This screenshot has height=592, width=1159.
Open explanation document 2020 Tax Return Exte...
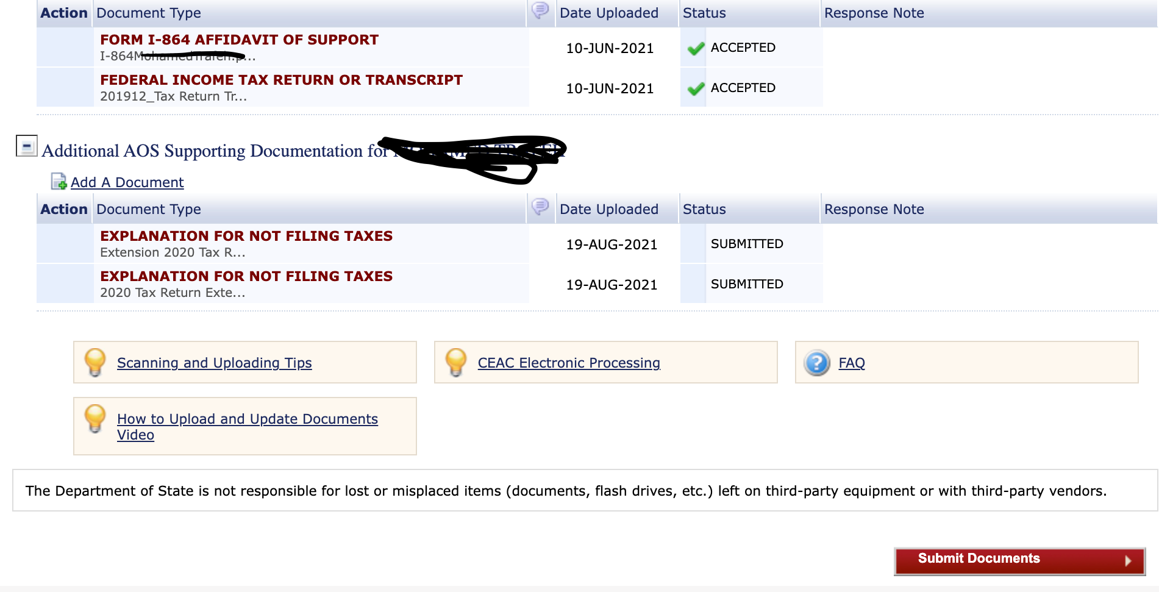[x=246, y=276]
